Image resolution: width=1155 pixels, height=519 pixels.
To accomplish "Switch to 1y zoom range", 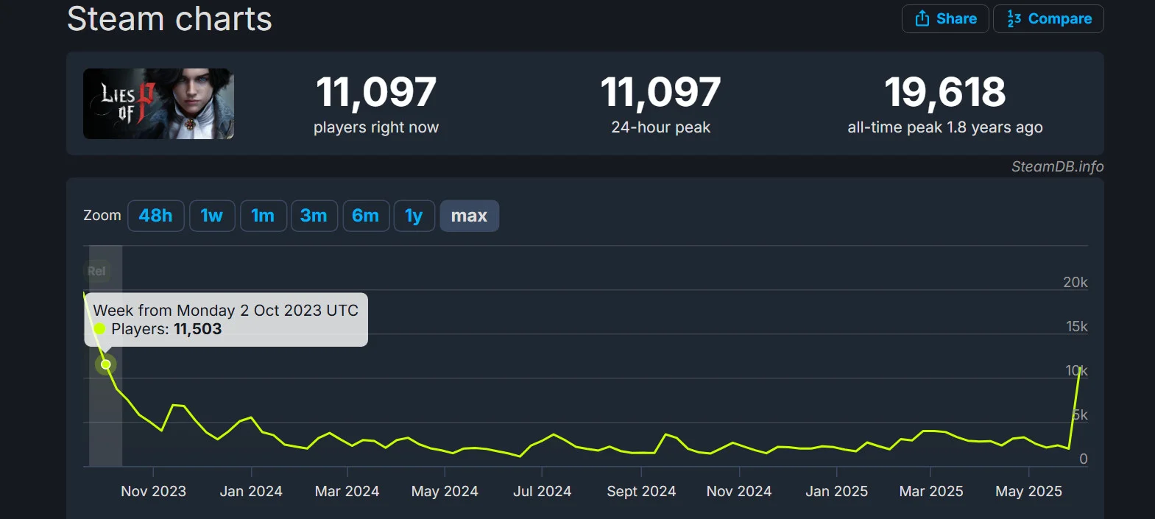I will pyautogui.click(x=414, y=216).
